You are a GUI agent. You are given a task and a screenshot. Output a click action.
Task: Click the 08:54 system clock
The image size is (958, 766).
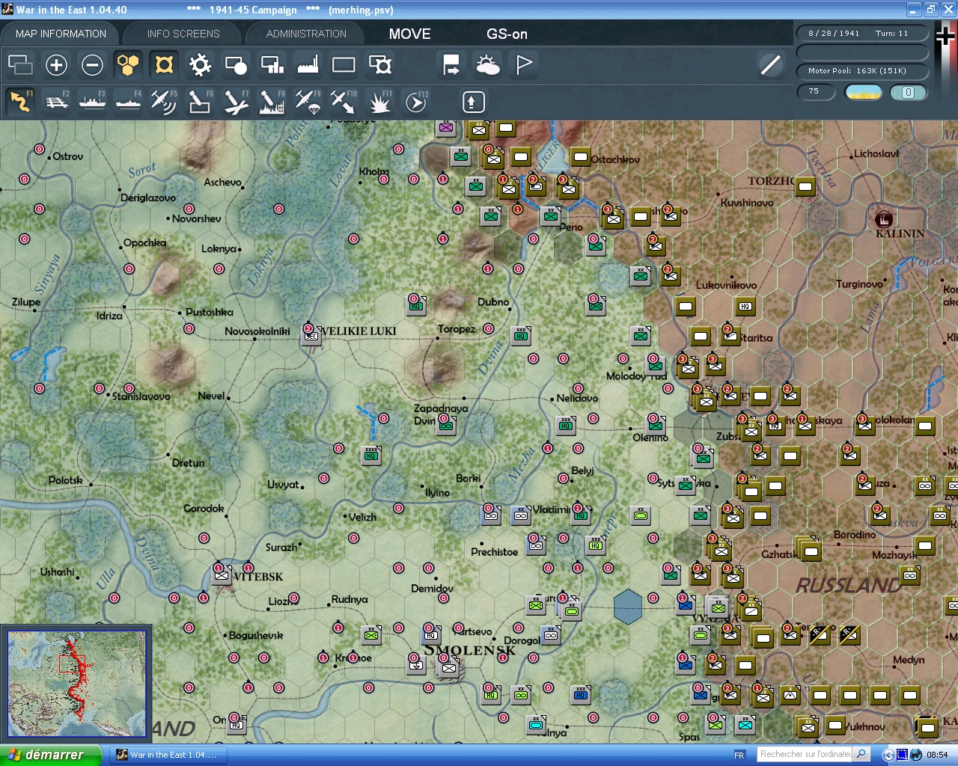click(x=937, y=755)
